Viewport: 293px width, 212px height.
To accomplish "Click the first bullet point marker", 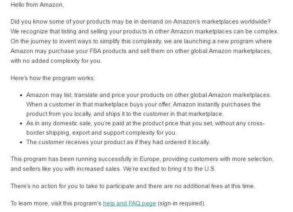I will (x=21, y=95).
